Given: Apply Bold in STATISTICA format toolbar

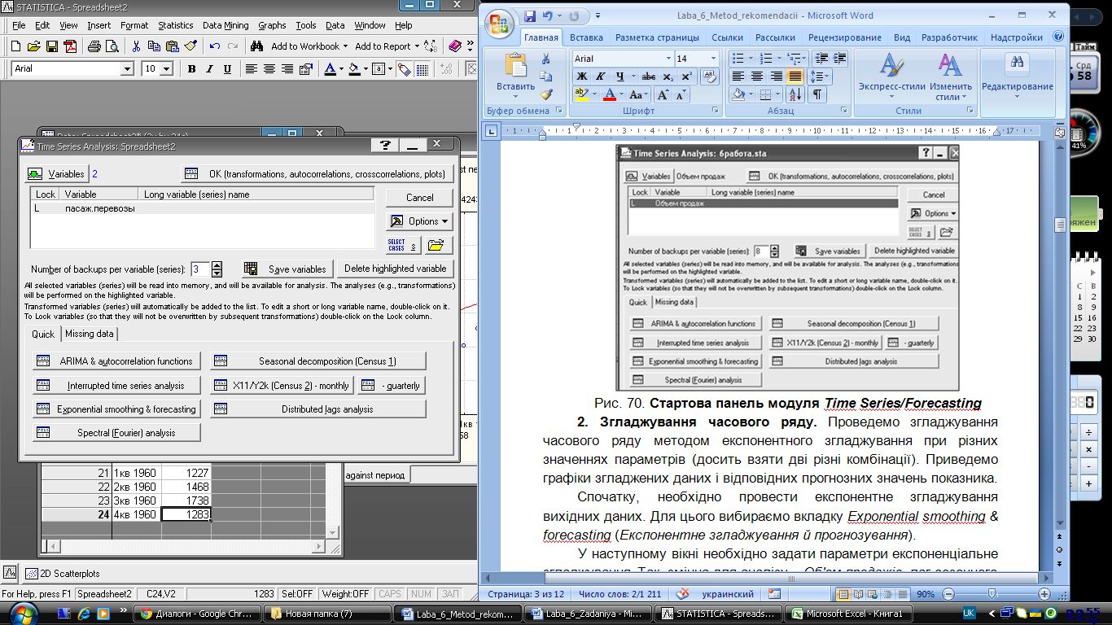Looking at the screenshot, I should click(x=192, y=69).
